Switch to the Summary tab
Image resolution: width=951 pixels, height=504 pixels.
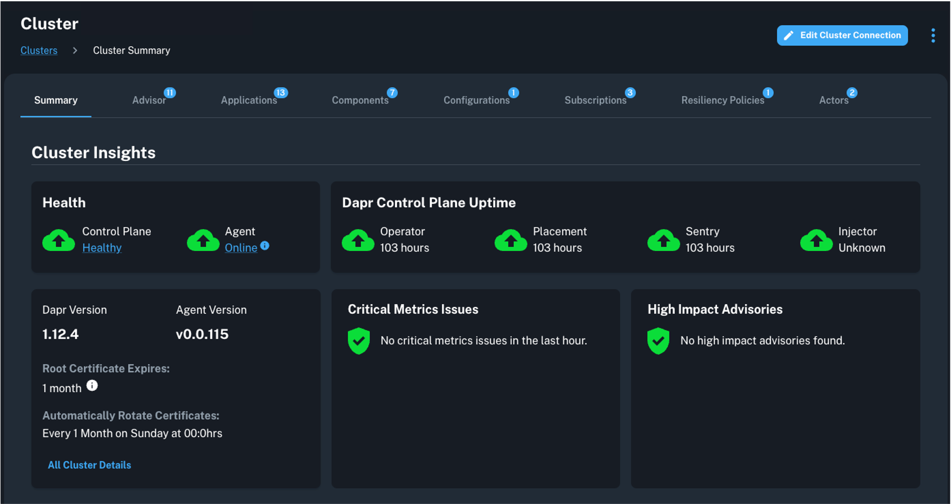tap(56, 100)
